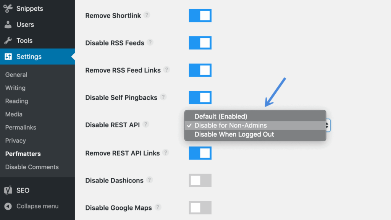Choose Default (Enabled) from dropdown list
Image resolution: width=391 pixels, height=220 pixels.
(221, 116)
